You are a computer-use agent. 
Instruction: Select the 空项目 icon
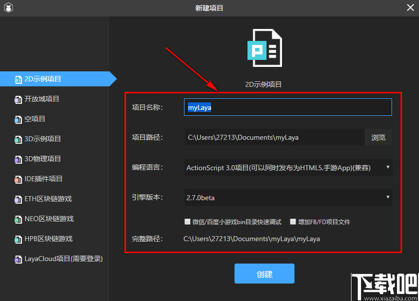[x=17, y=119]
